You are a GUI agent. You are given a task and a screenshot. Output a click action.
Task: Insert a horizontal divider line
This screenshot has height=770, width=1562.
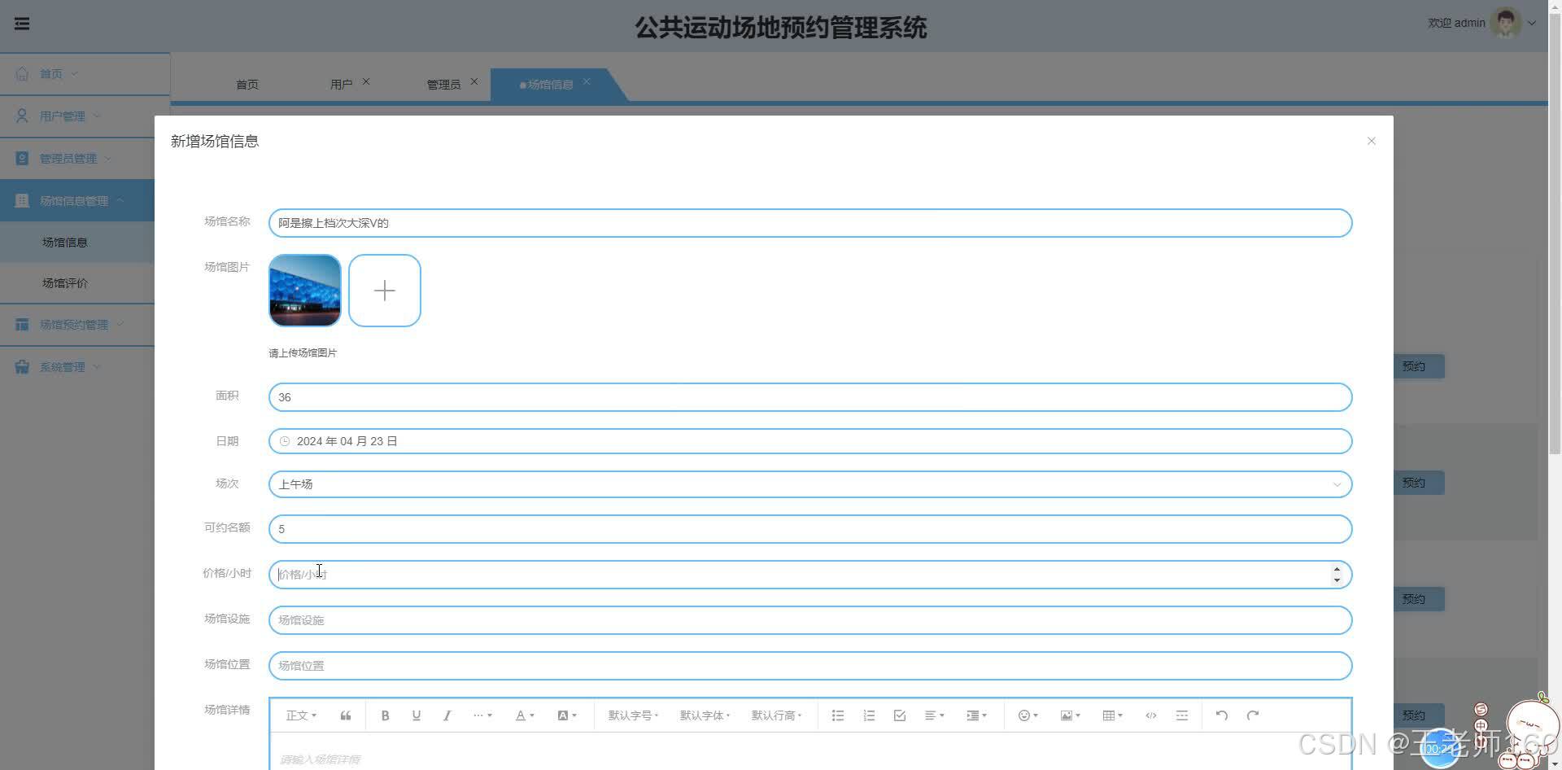[x=1181, y=715]
